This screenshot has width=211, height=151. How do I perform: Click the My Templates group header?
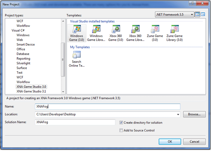80,47
